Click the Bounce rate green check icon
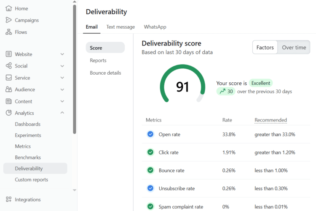The width and height of the screenshot is (316, 211). 150,170
